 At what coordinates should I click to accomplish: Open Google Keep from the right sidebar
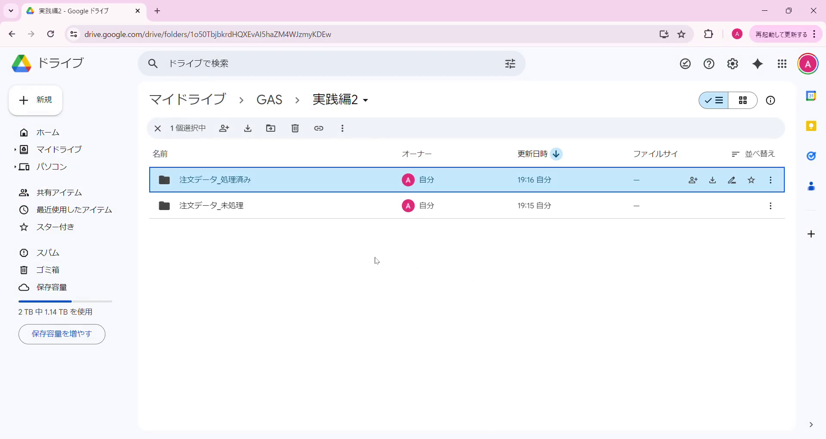coord(811,126)
